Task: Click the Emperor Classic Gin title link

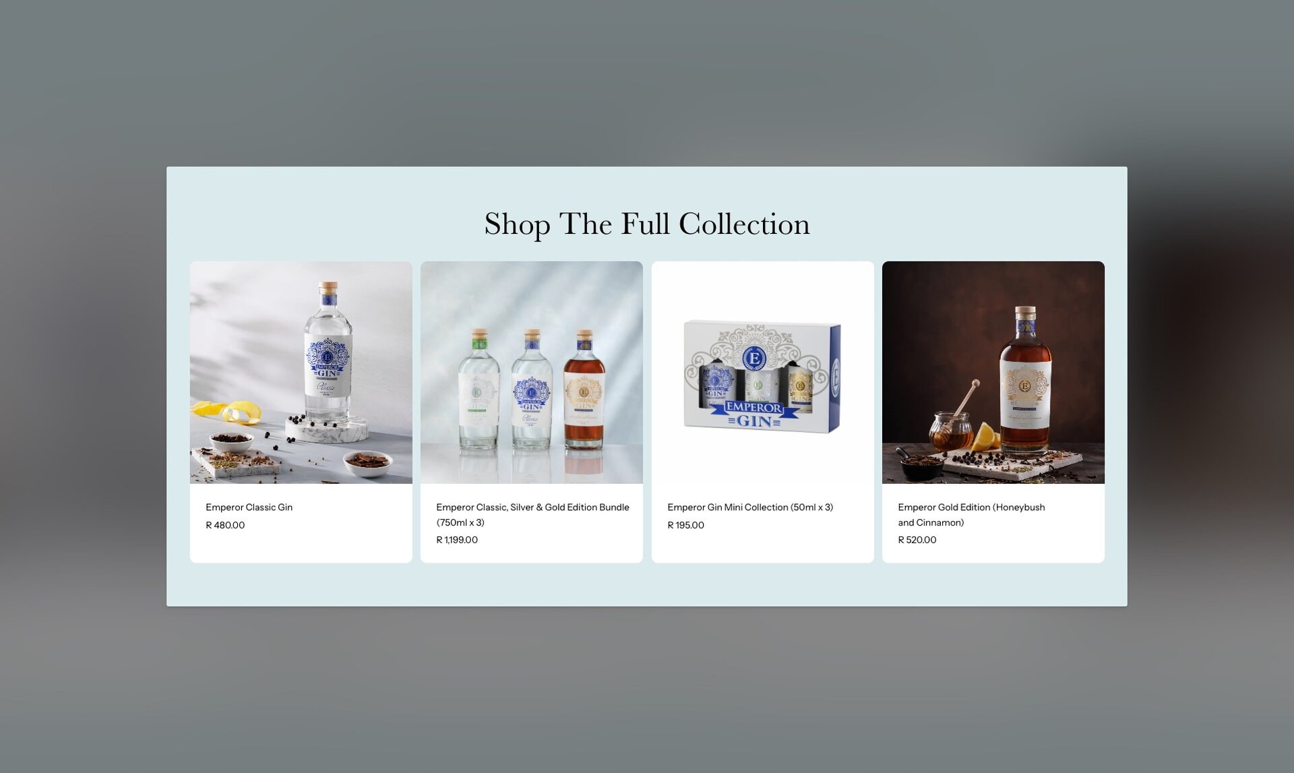Action: [x=249, y=507]
